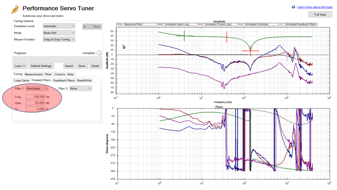
Task: Expand the Mode Bode Plot dropdown
Action: click(59, 33)
